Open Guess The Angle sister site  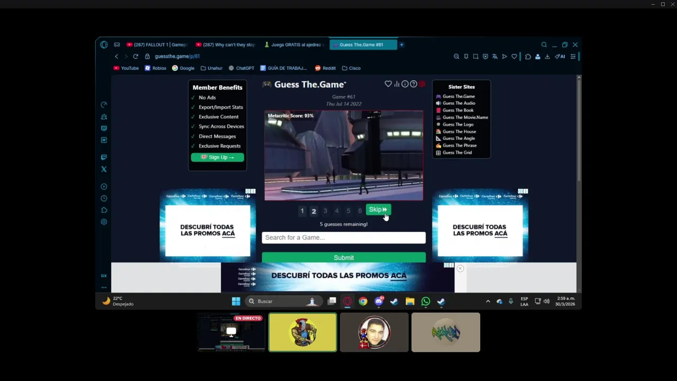point(455,138)
